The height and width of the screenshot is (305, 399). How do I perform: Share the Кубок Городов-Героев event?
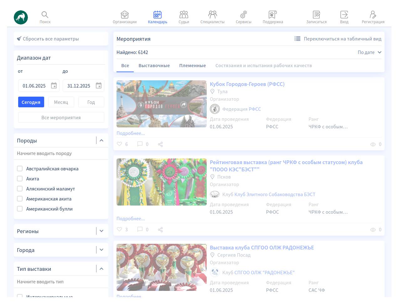tap(160, 144)
